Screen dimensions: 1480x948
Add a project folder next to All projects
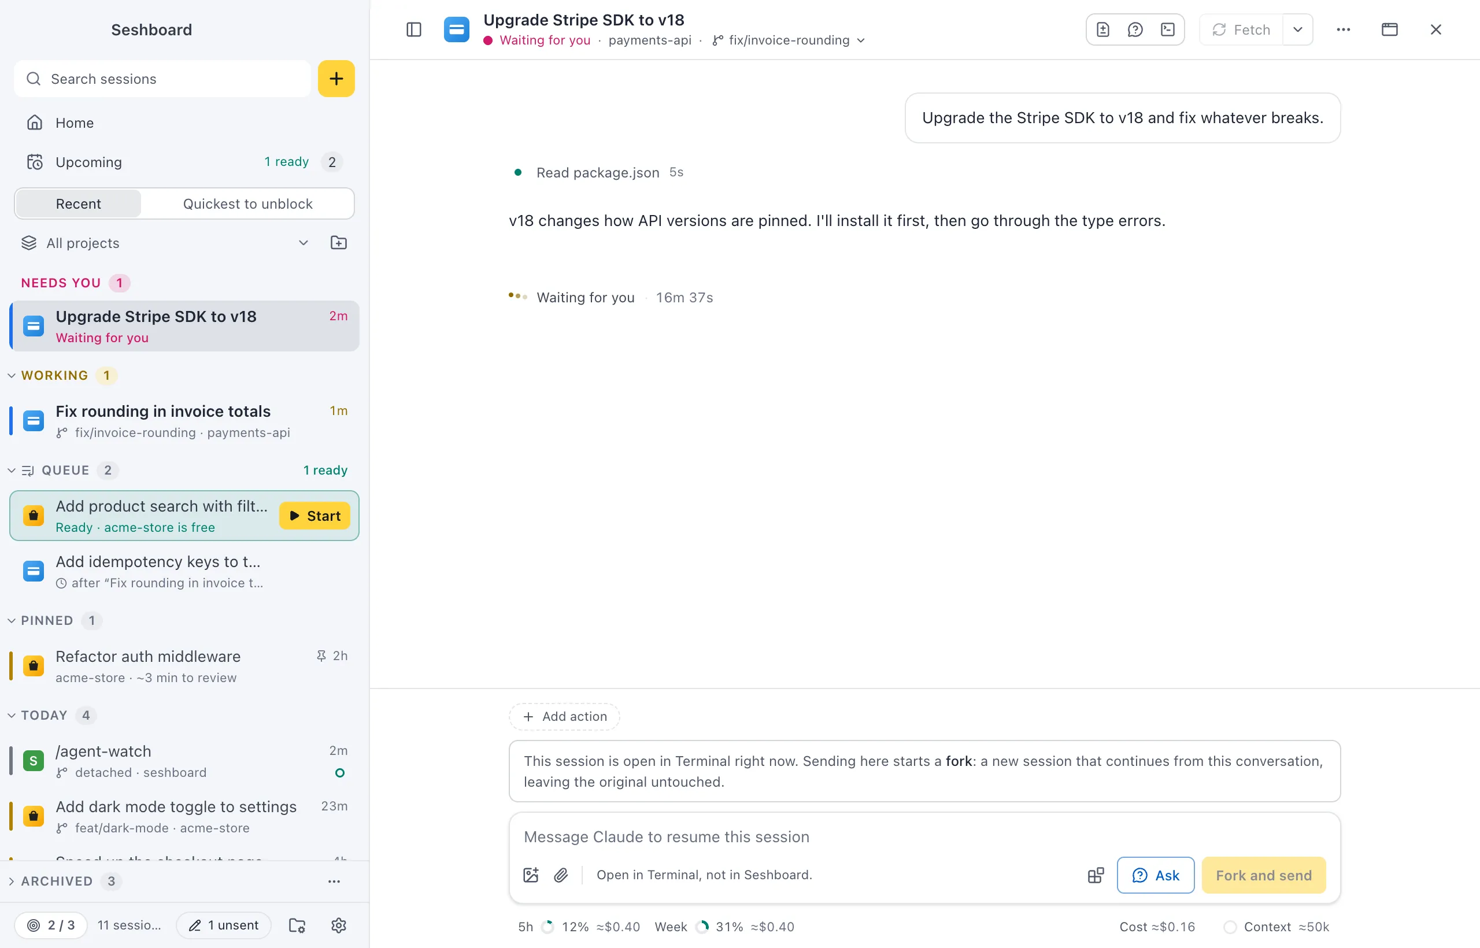[x=339, y=243]
